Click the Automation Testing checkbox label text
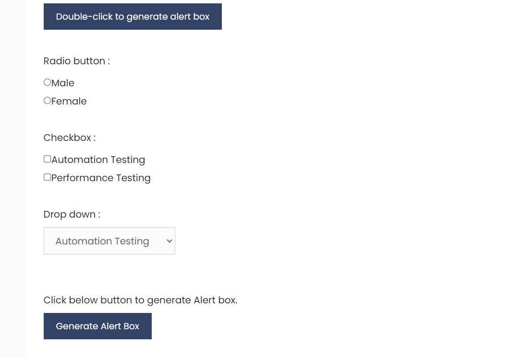The image size is (520, 358). 98,160
